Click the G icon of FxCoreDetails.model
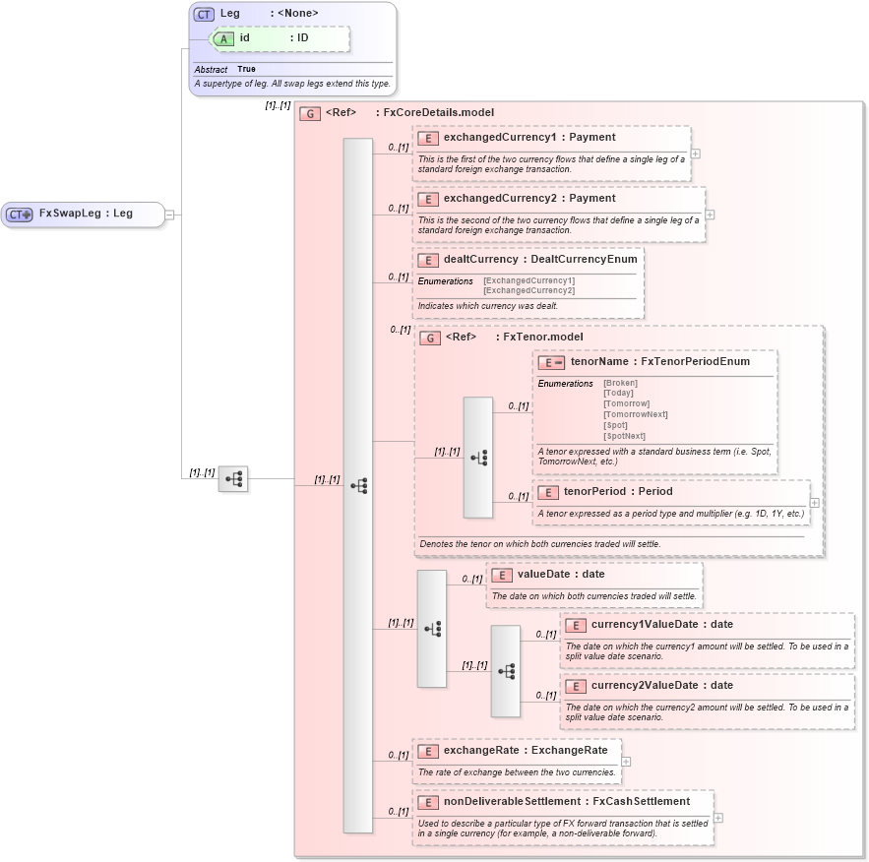This screenshot has height=862, width=869. [x=310, y=113]
